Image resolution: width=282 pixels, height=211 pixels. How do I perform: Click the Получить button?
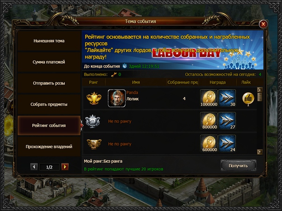coord(238,166)
